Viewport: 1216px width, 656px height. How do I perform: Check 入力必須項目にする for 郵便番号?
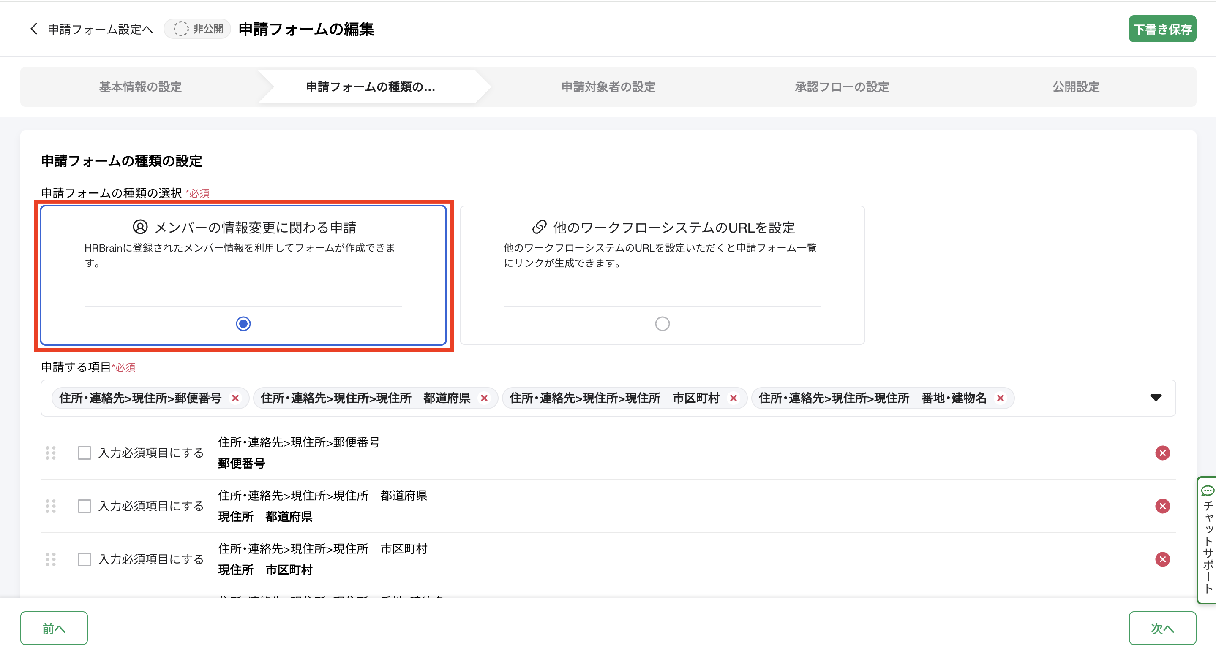click(x=85, y=453)
